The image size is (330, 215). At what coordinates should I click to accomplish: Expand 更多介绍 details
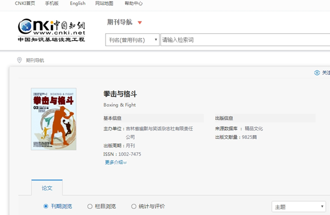tap(116, 162)
